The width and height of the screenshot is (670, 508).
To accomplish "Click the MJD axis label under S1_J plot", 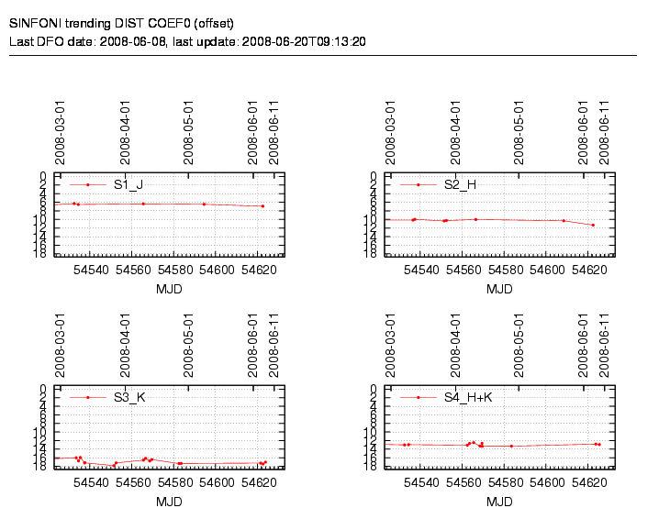I will pos(169,289).
